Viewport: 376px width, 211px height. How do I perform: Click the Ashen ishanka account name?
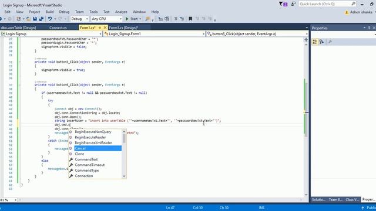361,12
